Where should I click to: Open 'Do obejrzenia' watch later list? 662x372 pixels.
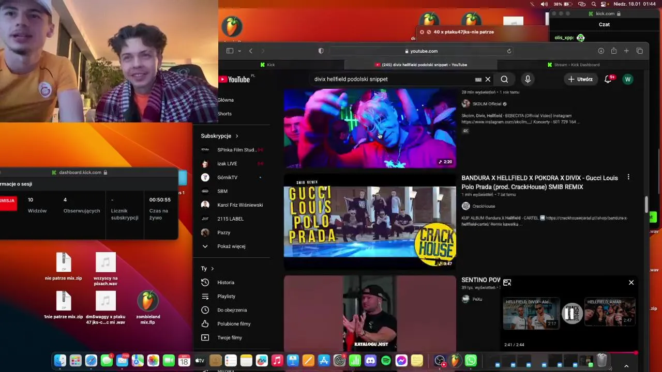click(232, 310)
